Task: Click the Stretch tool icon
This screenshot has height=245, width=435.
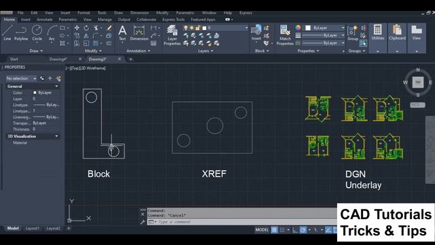Action: pyautogui.click(x=77, y=44)
